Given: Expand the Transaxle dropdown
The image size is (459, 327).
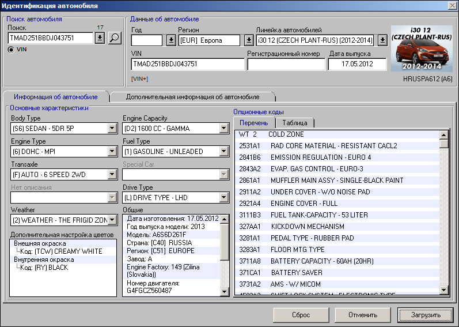Looking at the screenshot, I should click(x=112, y=175).
